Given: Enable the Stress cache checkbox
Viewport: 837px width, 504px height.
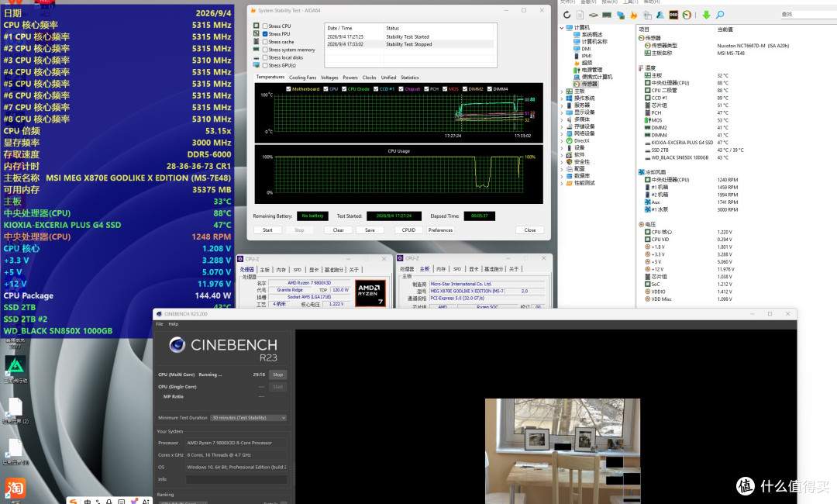Looking at the screenshot, I should [x=265, y=42].
